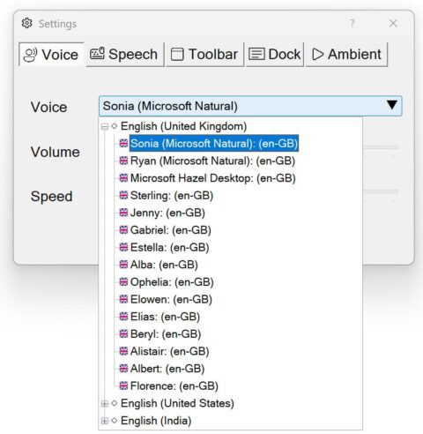This screenshot has width=423, height=434.
Task: Click the UK flag icon beside Sonia
Action: coord(123,143)
